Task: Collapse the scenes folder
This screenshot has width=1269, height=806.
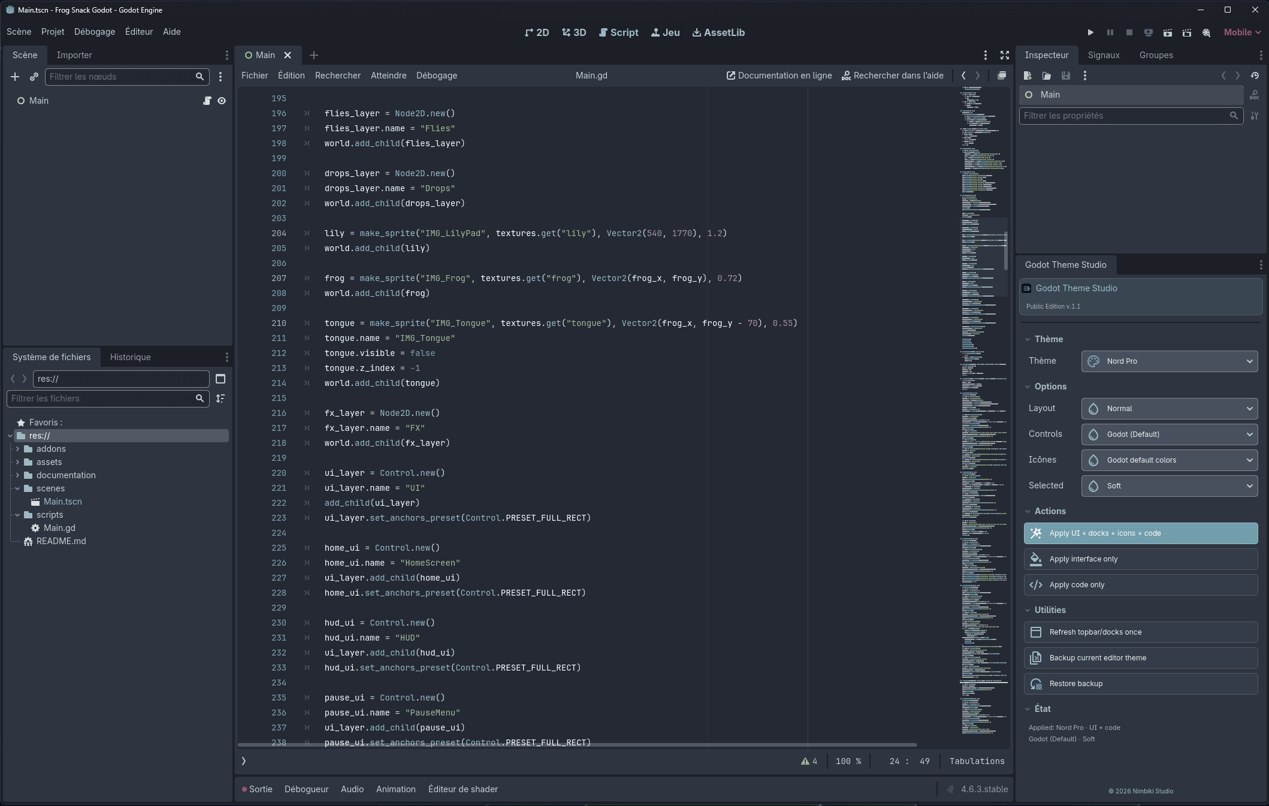Action: pos(18,488)
